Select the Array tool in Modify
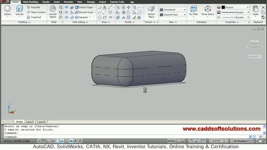Image resolution: width=267 pixels, height=150 pixels. tap(118, 17)
